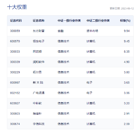Click the weight value 3.65
Viewport: 137px width, 132px height.
tap(127, 83)
